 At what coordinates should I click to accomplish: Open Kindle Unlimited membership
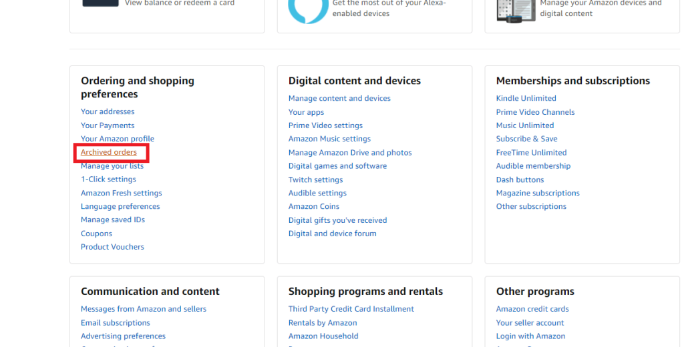point(526,99)
